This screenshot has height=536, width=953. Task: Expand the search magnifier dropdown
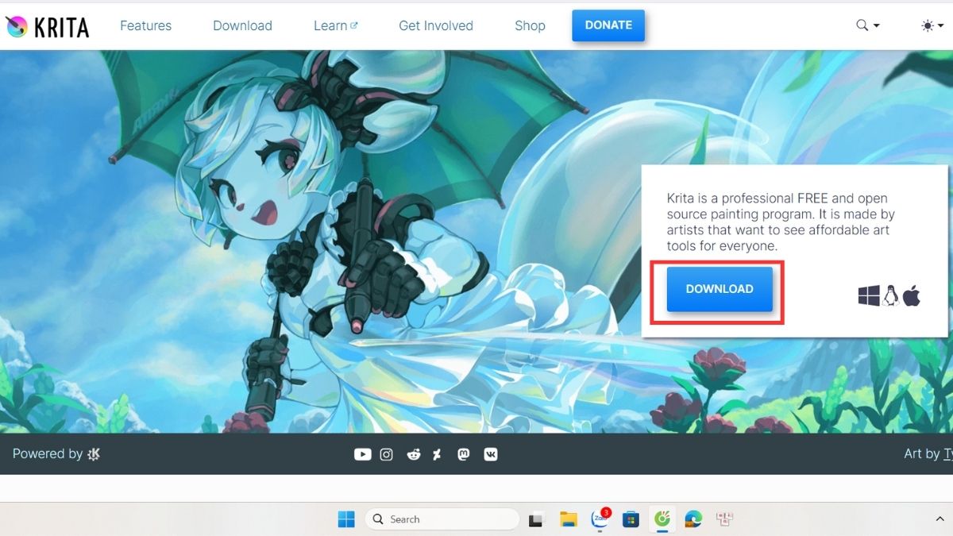click(x=867, y=25)
